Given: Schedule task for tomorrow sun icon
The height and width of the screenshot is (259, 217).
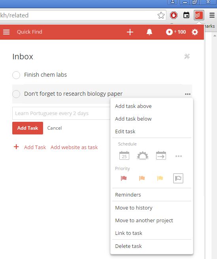Looking at the screenshot, I should coord(143,155).
